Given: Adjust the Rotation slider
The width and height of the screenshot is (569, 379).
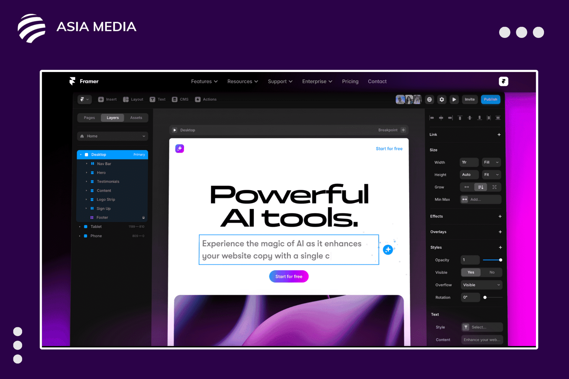Looking at the screenshot, I should (x=493, y=298).
